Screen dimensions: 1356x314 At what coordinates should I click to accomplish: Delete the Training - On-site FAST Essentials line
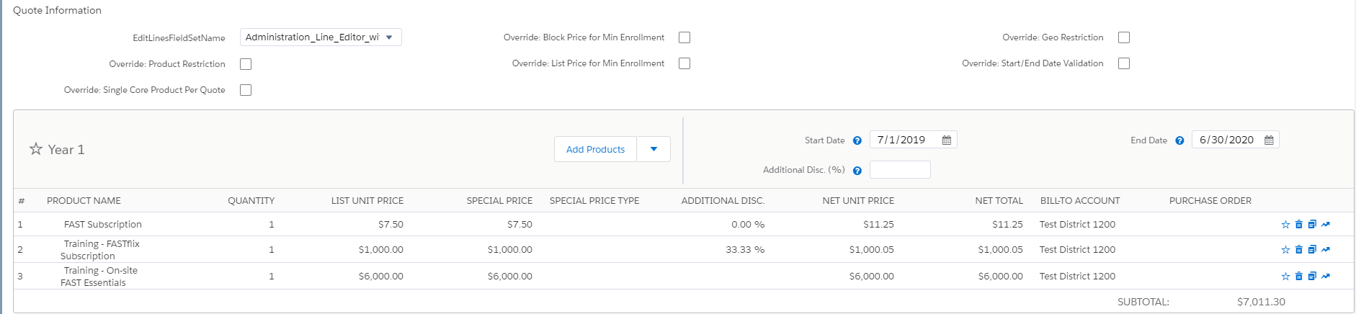coord(1299,277)
